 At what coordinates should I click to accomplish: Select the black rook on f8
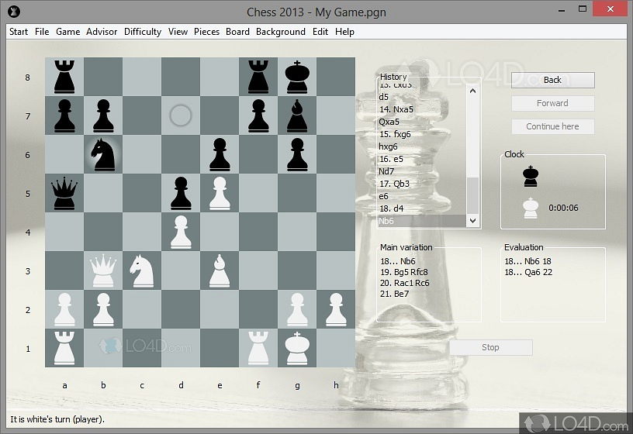pyautogui.click(x=258, y=77)
